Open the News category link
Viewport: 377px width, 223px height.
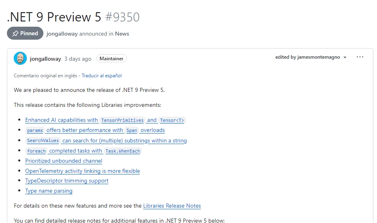tap(122, 34)
